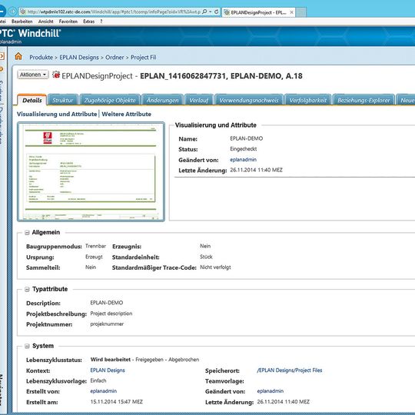Image resolution: width=415 pixels, height=415 pixels.
Task: Collapse the Allgemein section
Action: (x=27, y=233)
